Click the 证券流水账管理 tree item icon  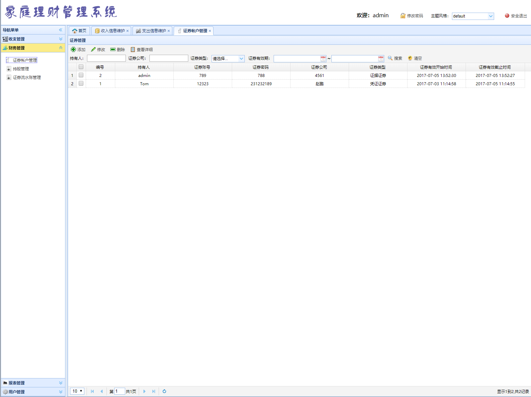[x=9, y=77]
